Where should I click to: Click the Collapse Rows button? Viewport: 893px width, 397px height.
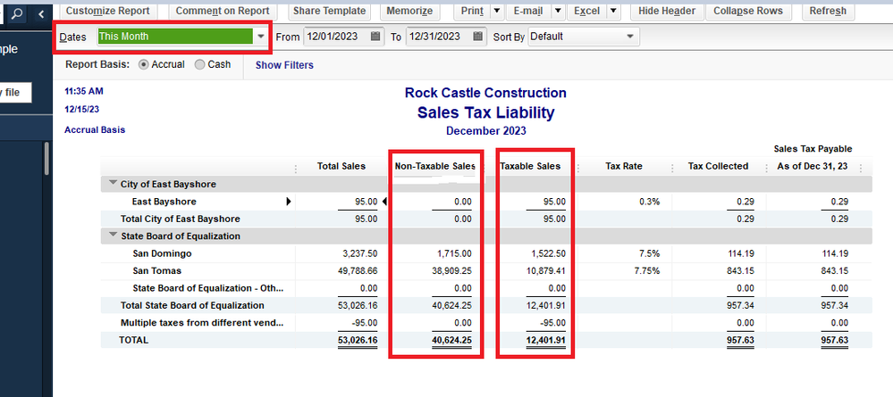748,11
